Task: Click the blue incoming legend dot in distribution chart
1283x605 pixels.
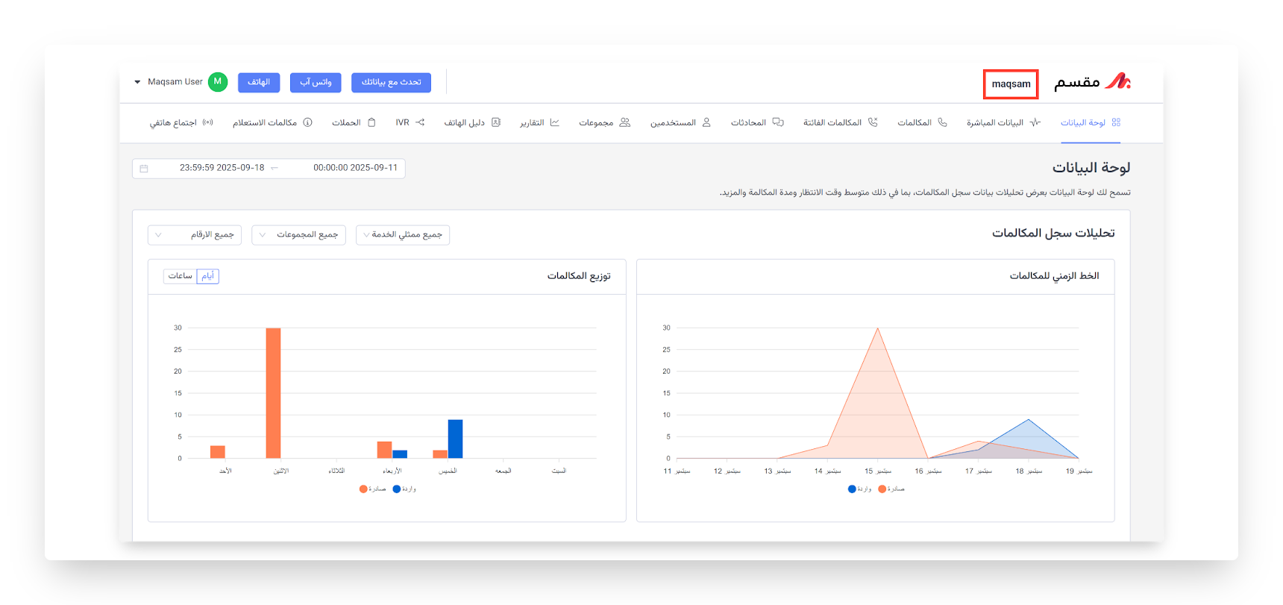Action: [x=397, y=489]
